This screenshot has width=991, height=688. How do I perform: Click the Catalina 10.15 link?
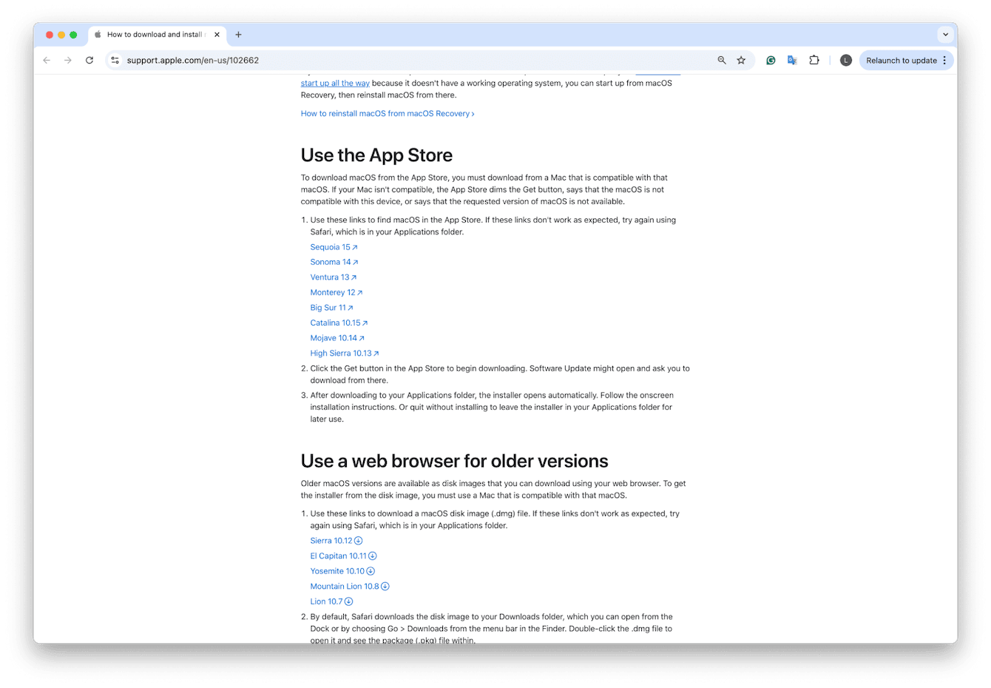(338, 323)
